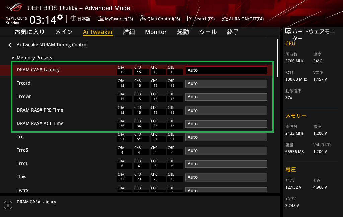Change language via 日本語 selector
The image size is (343, 217).
(84, 19)
